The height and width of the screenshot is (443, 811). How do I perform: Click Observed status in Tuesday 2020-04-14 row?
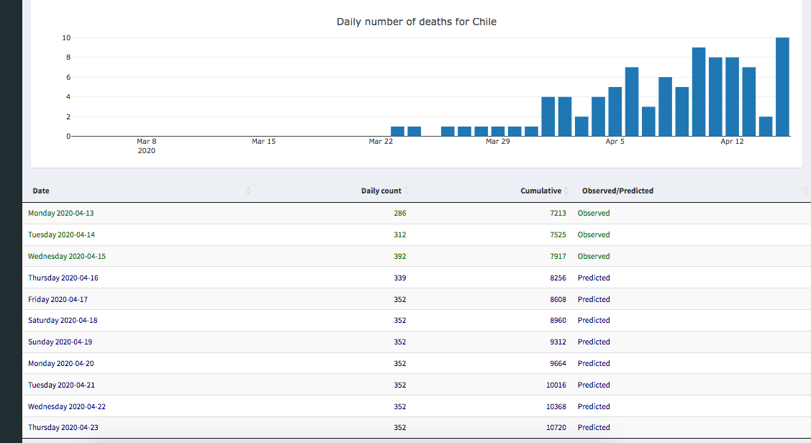tap(593, 234)
